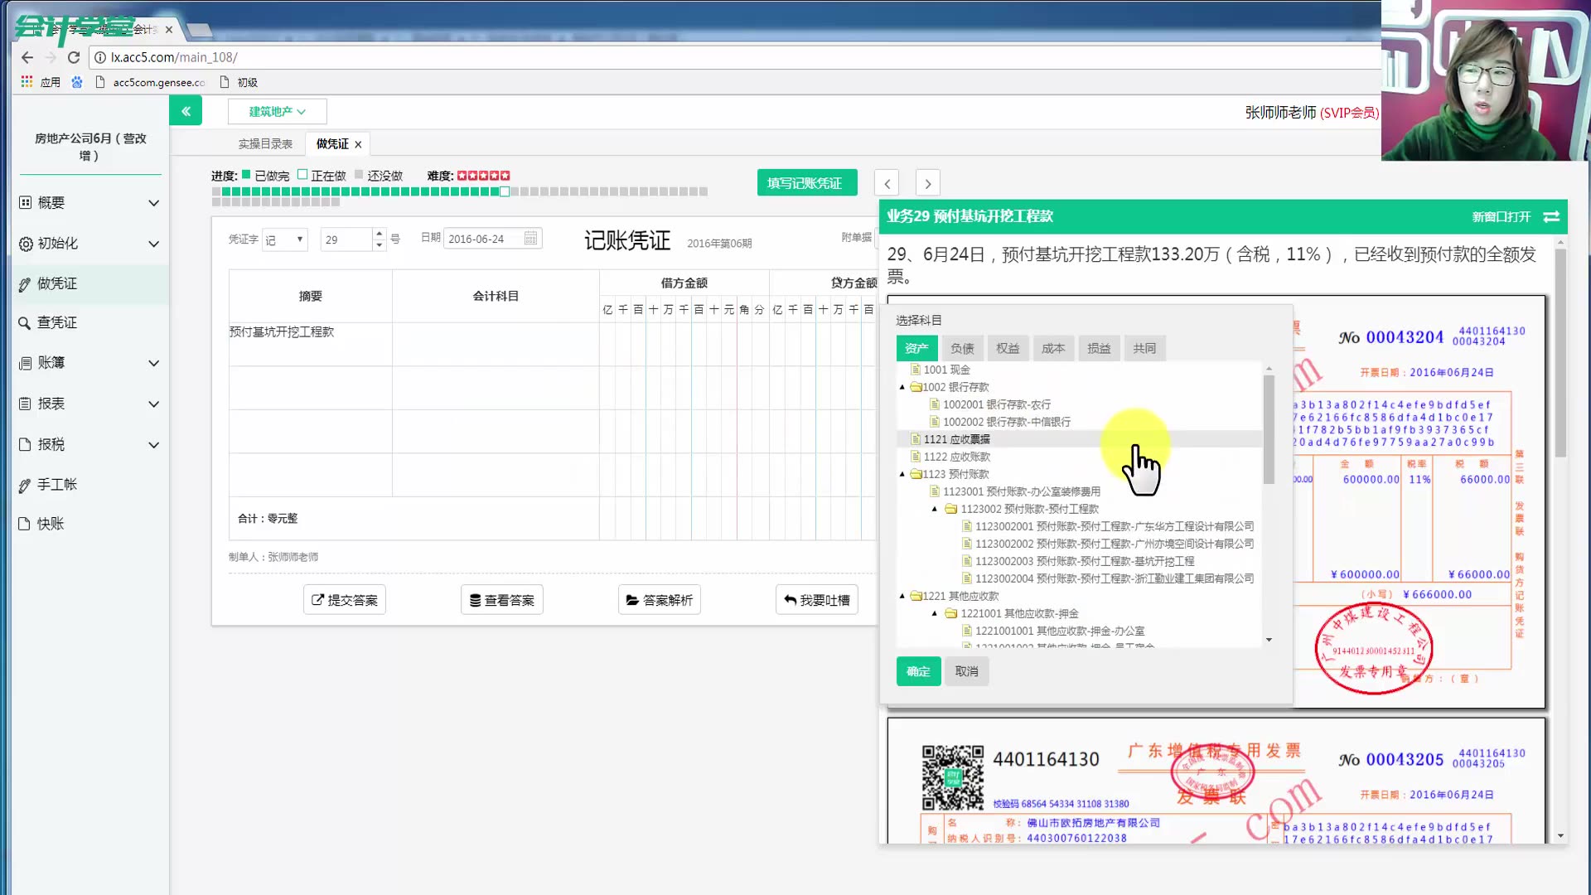Confirm account selection with 确定
This screenshot has width=1591, height=895.
(918, 671)
